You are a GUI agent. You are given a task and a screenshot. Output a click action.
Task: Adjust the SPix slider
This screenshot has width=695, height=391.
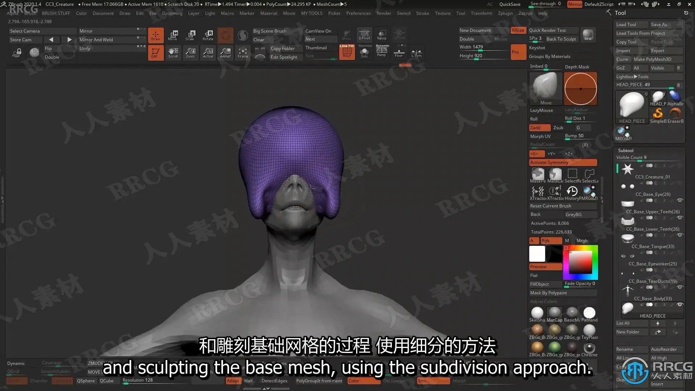pos(536,39)
